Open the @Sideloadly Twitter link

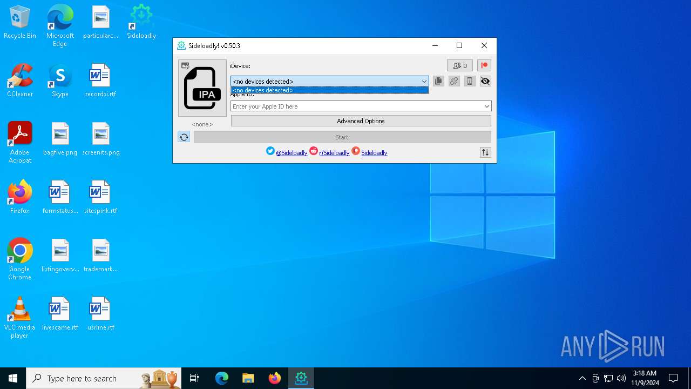292,153
